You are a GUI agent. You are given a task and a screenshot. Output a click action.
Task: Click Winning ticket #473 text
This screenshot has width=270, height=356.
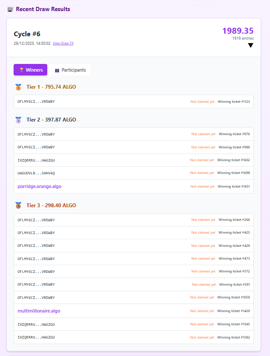point(234,258)
